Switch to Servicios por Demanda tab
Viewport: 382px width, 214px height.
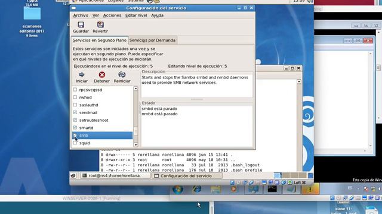coord(152,40)
